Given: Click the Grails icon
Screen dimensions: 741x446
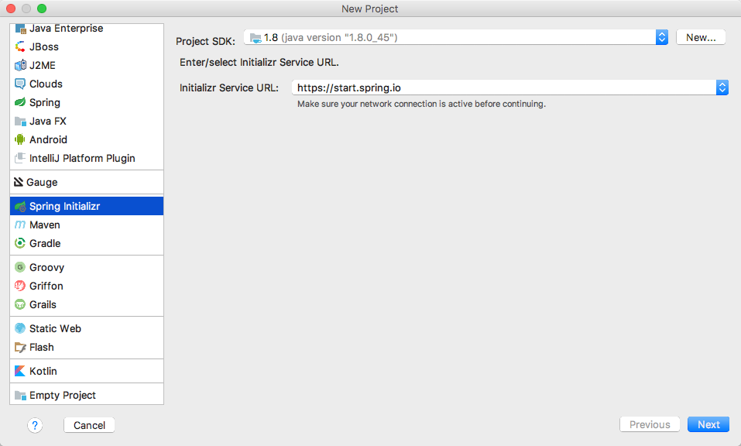Looking at the screenshot, I should [20, 305].
